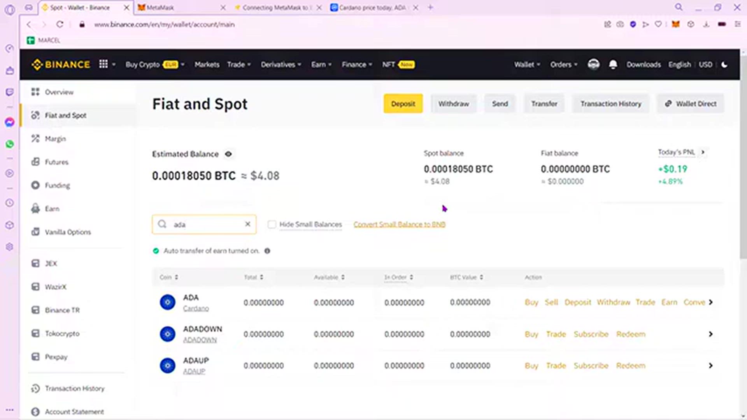Click the Cardano coin icon in ADA row
This screenshot has height=420, width=747.
(x=168, y=302)
